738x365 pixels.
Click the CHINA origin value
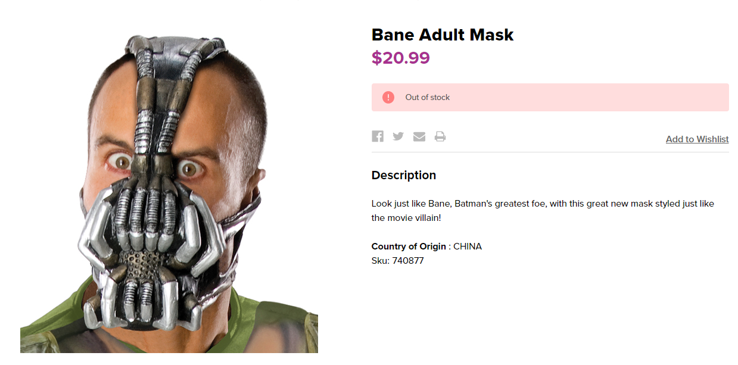point(468,247)
